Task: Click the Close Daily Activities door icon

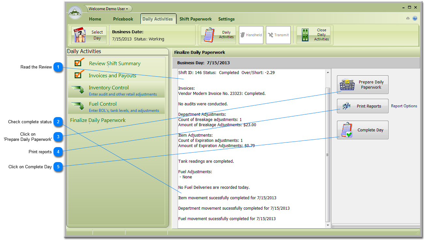Action: [305, 35]
